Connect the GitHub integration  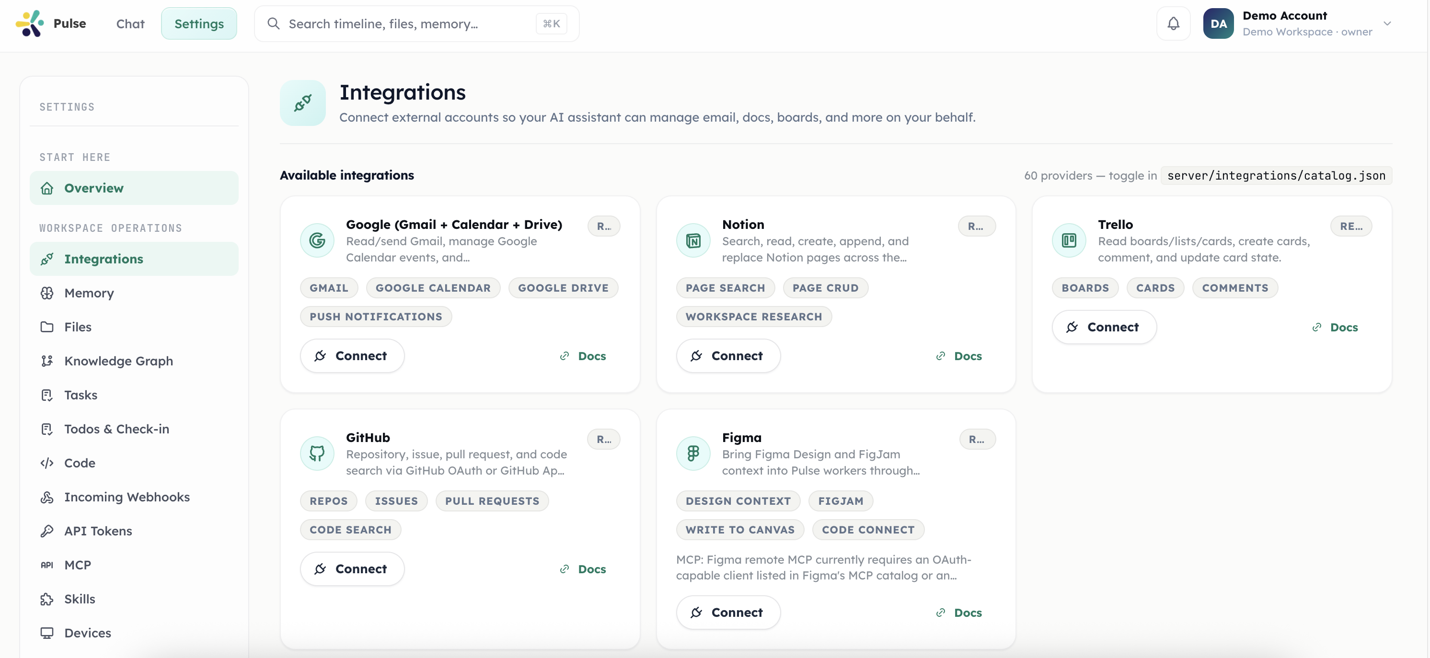pos(352,568)
